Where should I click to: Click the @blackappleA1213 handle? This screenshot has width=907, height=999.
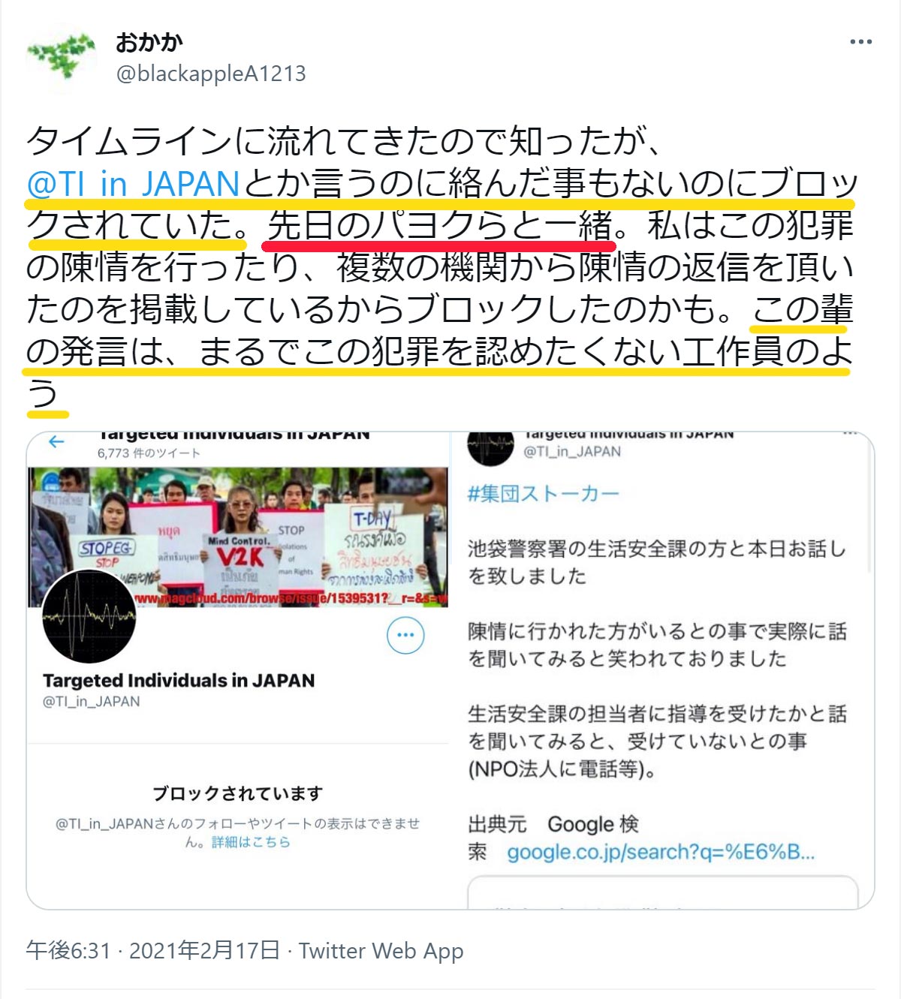coord(211,74)
